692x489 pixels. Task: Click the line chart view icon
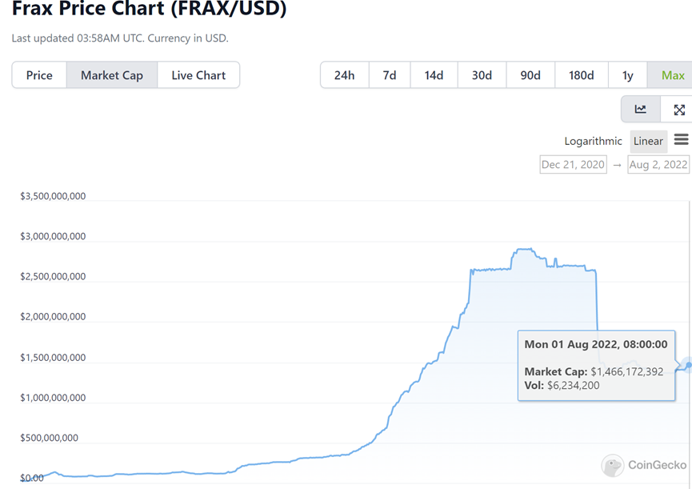click(x=640, y=109)
